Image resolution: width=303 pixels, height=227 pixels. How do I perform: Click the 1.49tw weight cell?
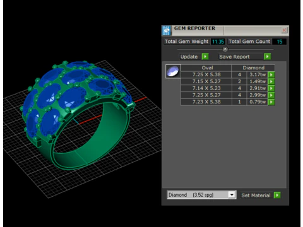(x=258, y=81)
